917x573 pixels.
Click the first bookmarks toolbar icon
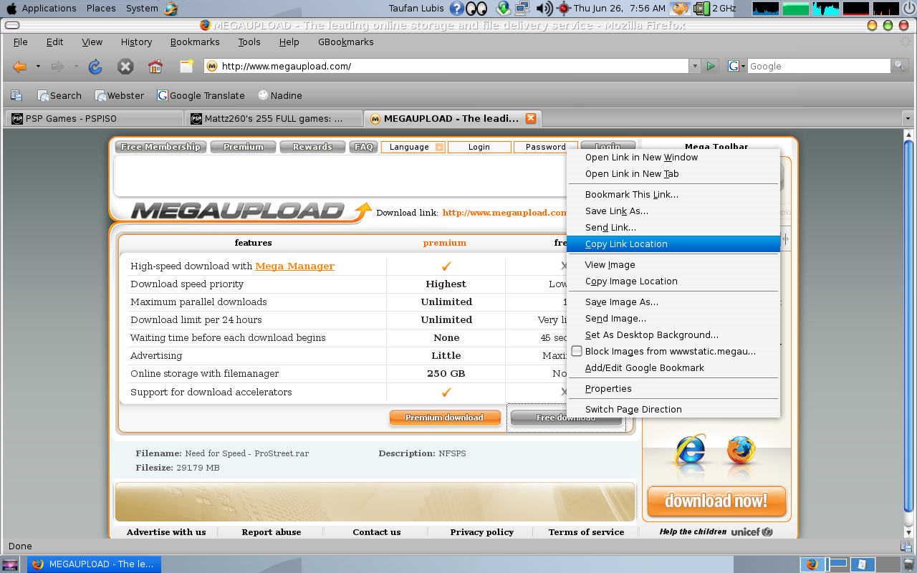click(16, 95)
